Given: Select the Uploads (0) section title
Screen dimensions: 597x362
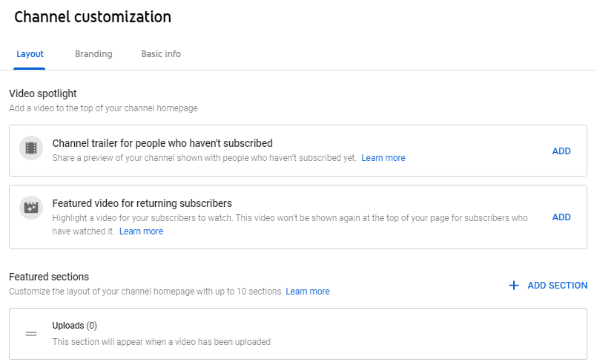Looking at the screenshot, I should (x=75, y=326).
